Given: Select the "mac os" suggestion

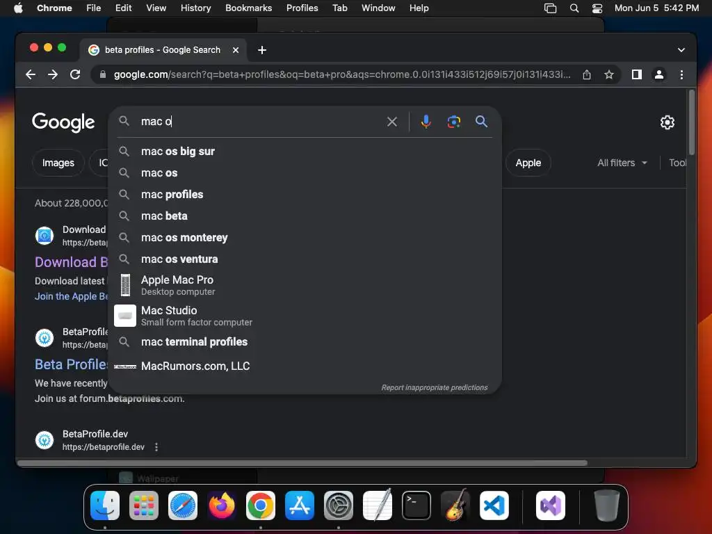Looking at the screenshot, I should [305, 173].
